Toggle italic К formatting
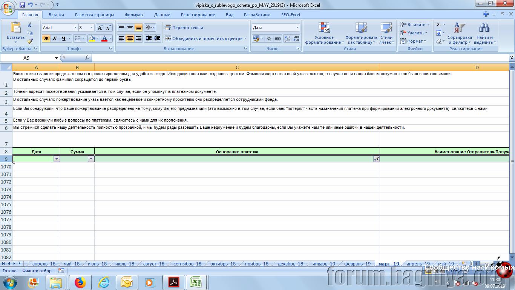The image size is (515, 290). (x=55, y=39)
